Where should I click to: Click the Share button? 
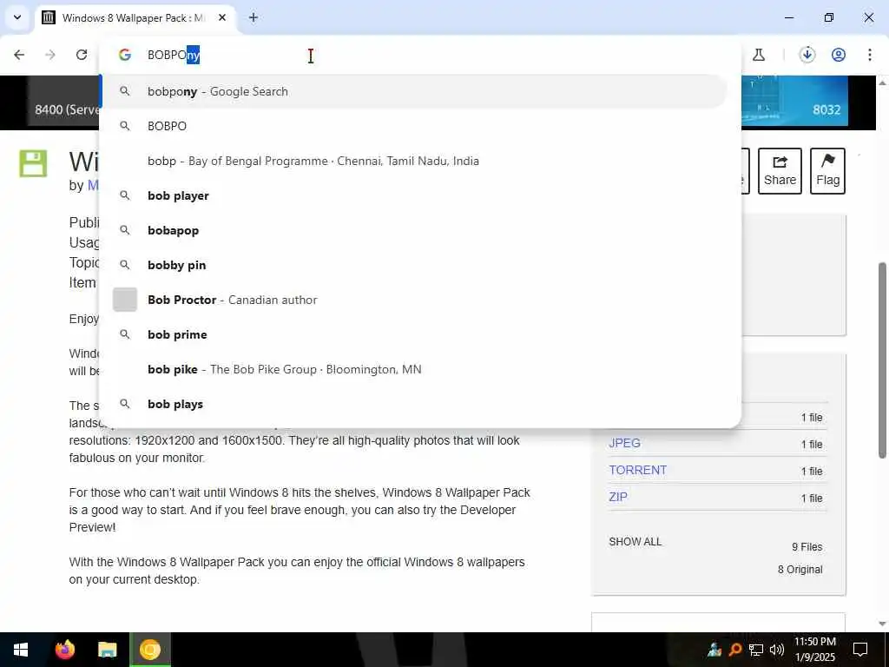tap(780, 171)
